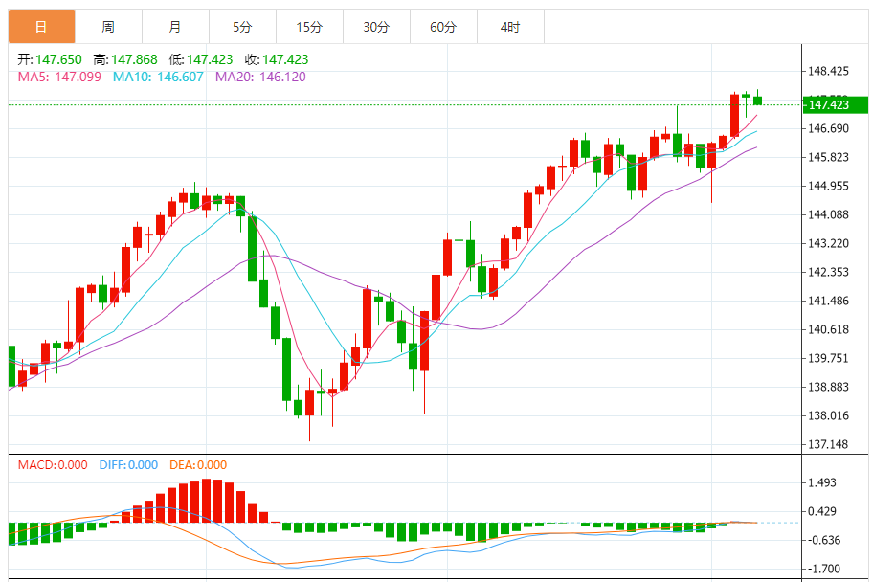Viewport: 873px width, 582px height.
Task: Click the 141.486 price axis label
Action: [x=828, y=301]
